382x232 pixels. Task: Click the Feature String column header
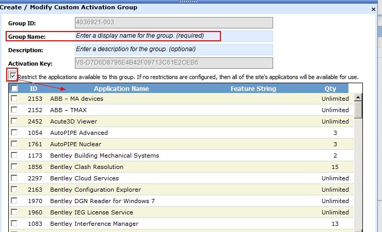253,88
